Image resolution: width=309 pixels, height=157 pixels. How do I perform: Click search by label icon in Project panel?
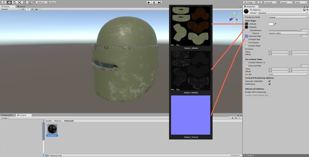[x=236, y=118]
